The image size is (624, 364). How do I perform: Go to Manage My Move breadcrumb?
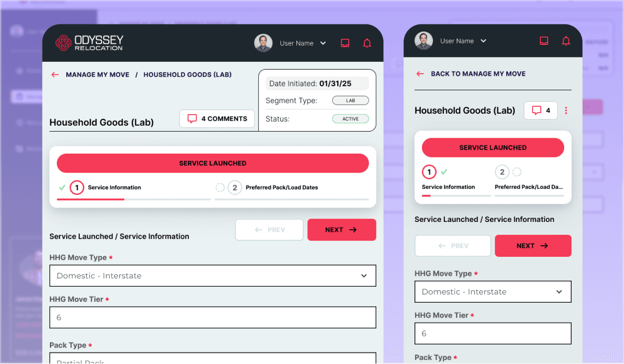(x=98, y=75)
